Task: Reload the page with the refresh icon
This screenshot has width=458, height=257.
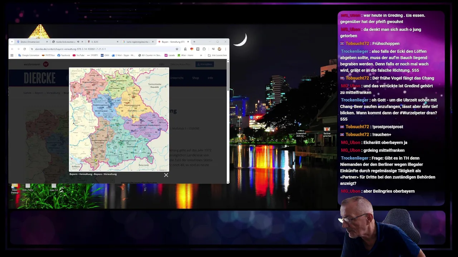Action: click(24, 49)
